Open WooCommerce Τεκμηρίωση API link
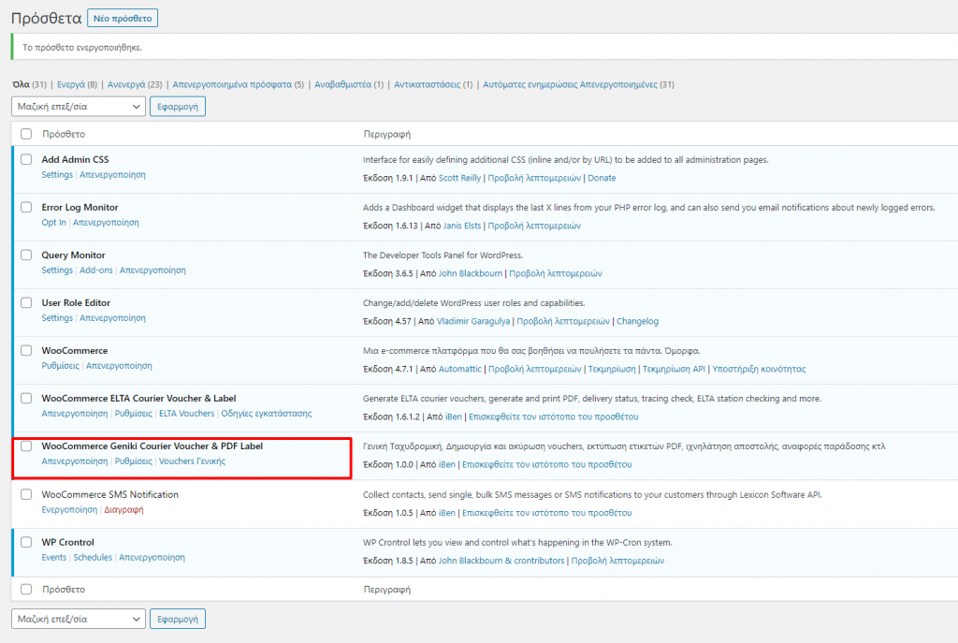Image resolution: width=958 pixels, height=643 pixels. click(674, 369)
